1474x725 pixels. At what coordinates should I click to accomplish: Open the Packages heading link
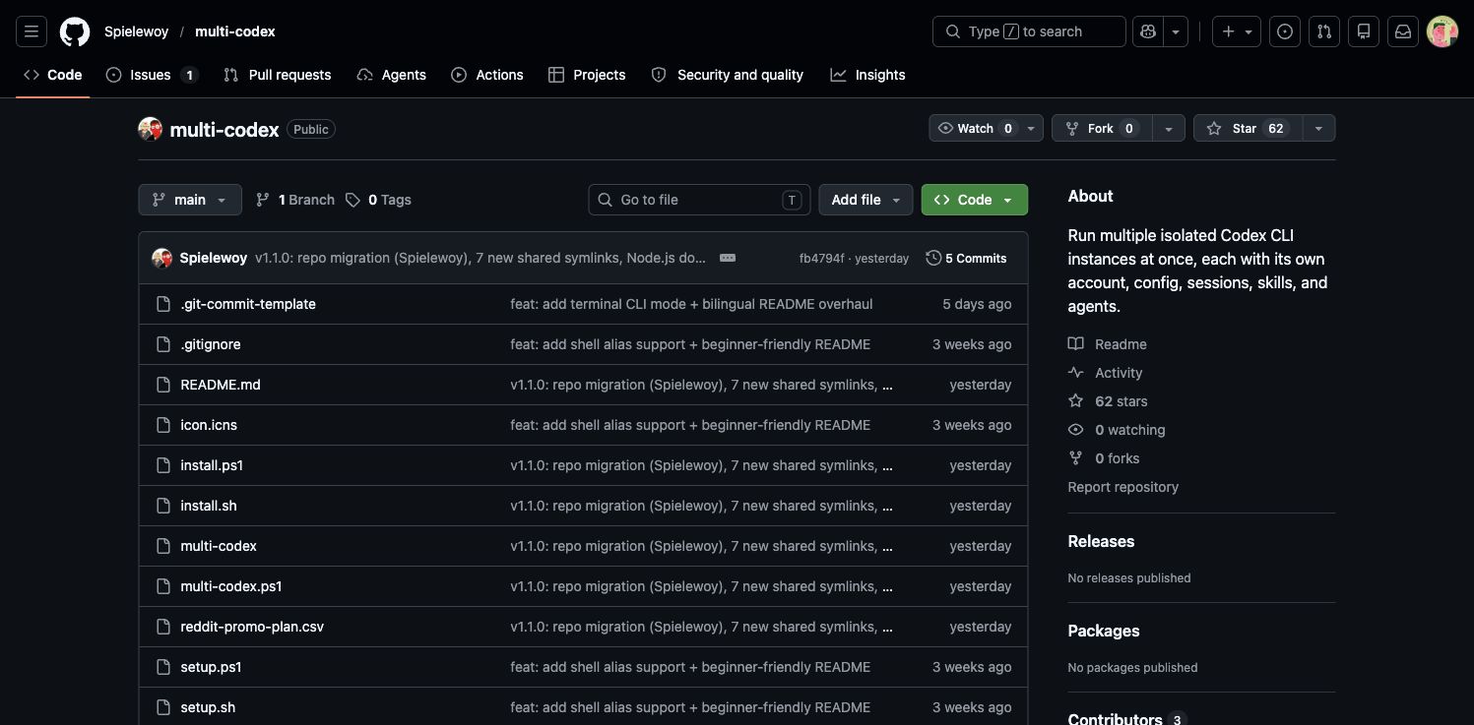coord(1104,632)
